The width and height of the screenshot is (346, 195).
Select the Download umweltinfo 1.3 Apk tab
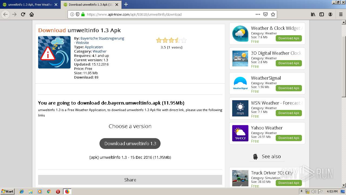pyautogui.click(x=91, y=5)
